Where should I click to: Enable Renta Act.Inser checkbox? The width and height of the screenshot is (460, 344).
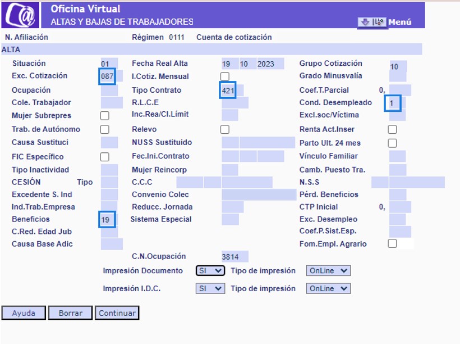coord(392,129)
